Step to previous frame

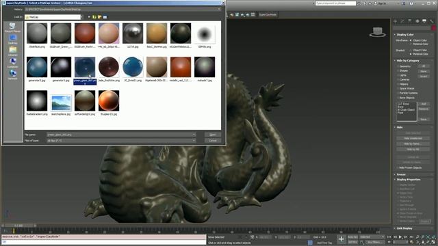[x=395, y=237]
